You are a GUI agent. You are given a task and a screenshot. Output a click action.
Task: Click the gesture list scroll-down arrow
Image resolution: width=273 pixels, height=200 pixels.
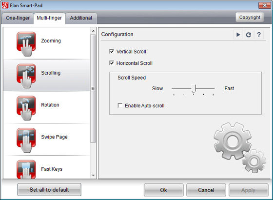click(x=93, y=175)
